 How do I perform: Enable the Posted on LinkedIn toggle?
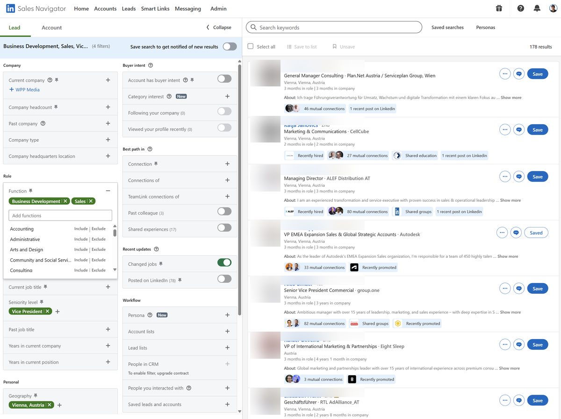224,279
